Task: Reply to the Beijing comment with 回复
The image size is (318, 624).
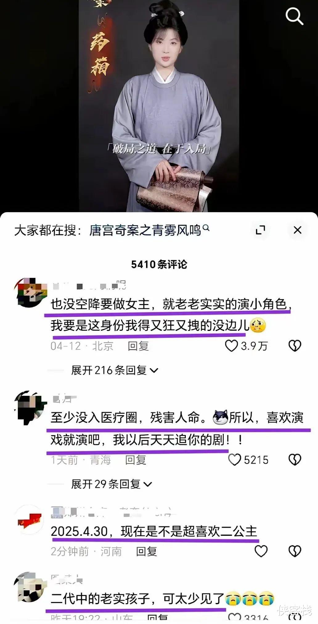Action: point(138,346)
